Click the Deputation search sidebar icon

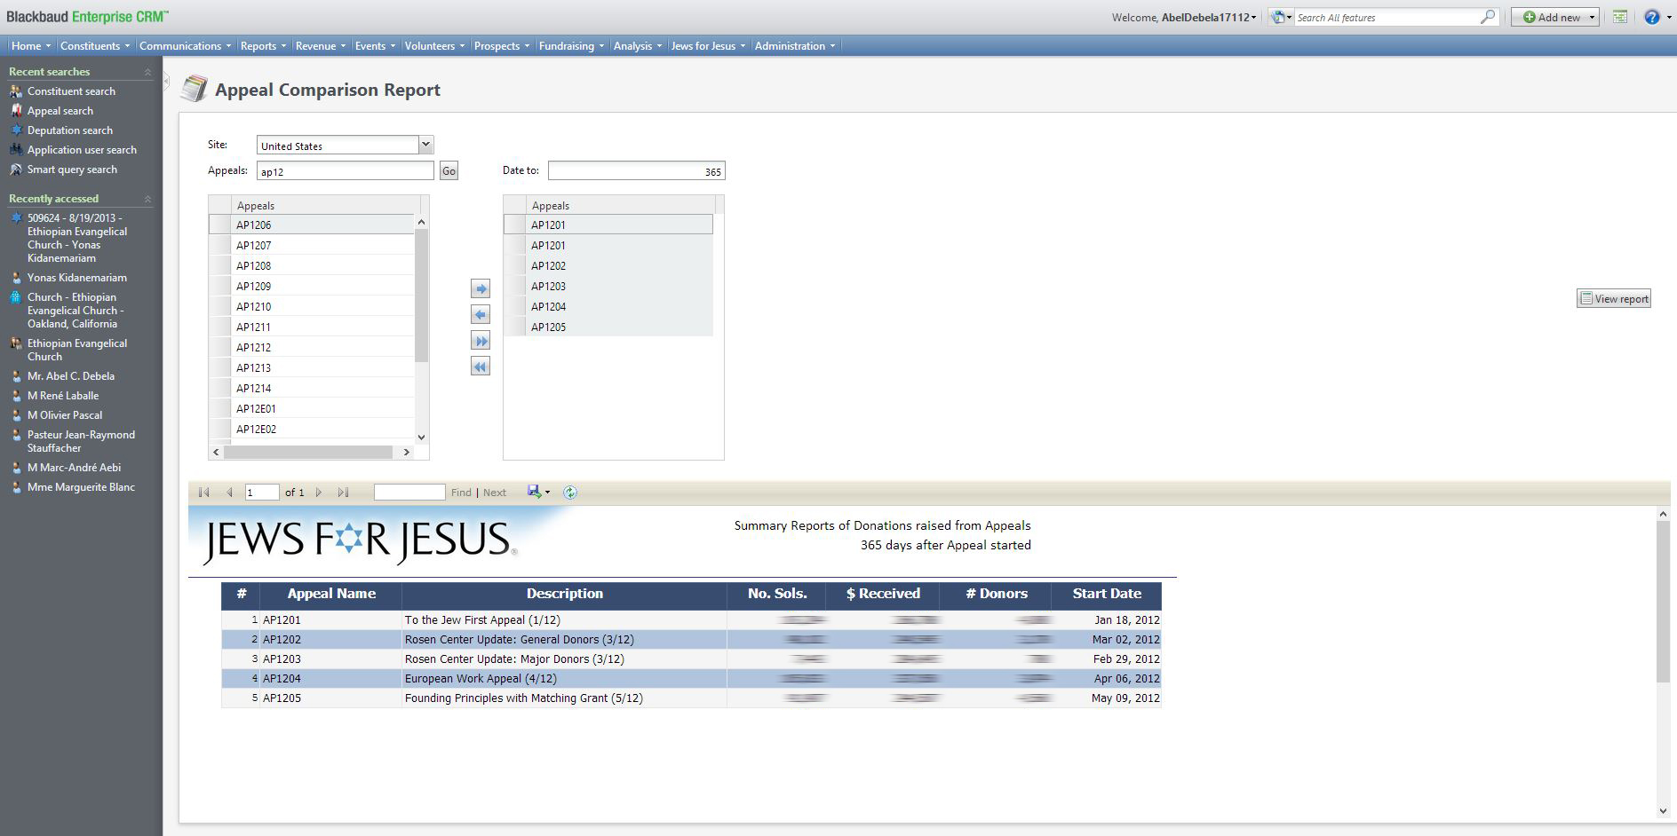pyautogui.click(x=16, y=130)
